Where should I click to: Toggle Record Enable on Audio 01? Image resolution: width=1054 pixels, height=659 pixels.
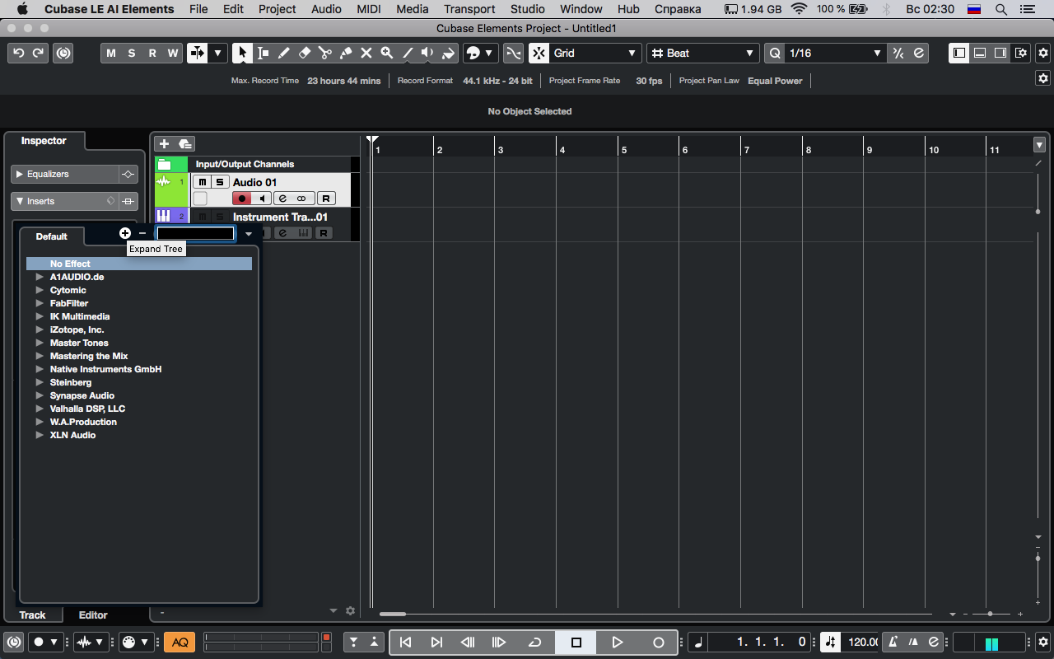click(242, 199)
